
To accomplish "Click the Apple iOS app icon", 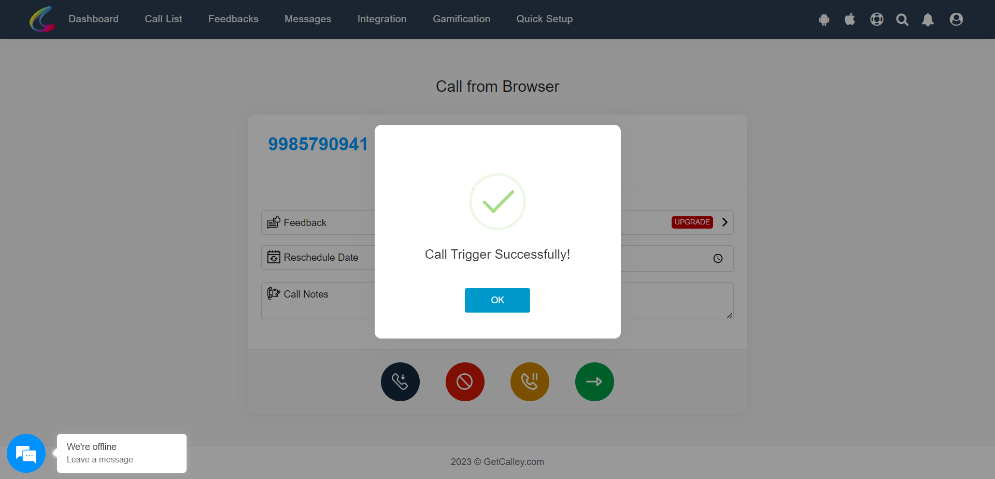I will (x=850, y=19).
